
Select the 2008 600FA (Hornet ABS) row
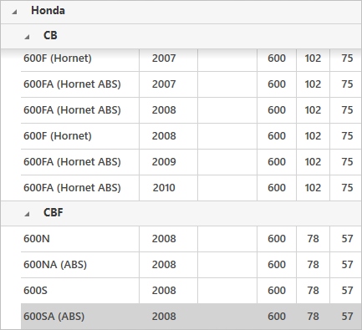[x=191, y=110]
